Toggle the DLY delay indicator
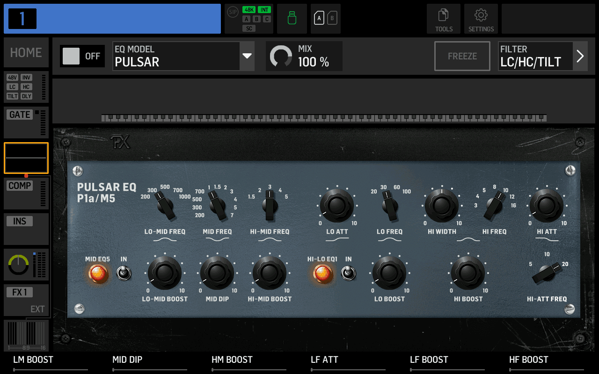 27,96
